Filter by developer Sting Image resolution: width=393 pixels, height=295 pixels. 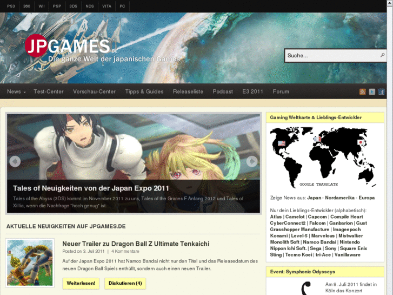276,254
